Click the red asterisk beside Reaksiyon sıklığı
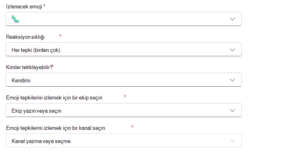 60,36
